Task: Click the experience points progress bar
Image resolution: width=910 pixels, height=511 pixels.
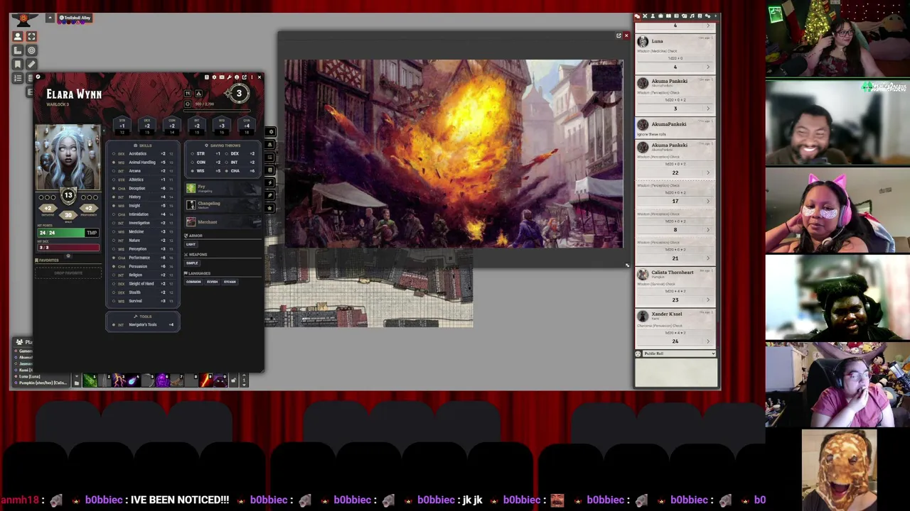Action: coord(217,110)
